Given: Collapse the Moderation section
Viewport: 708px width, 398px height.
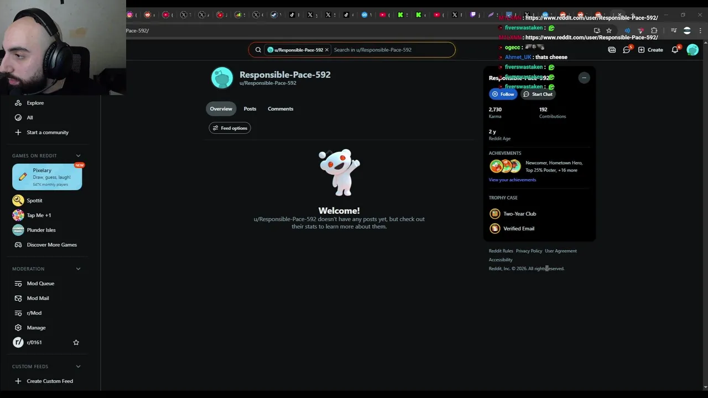Looking at the screenshot, I should (x=78, y=269).
